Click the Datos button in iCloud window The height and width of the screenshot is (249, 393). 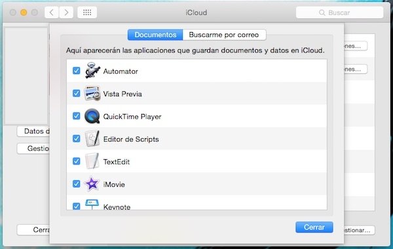coord(33,131)
